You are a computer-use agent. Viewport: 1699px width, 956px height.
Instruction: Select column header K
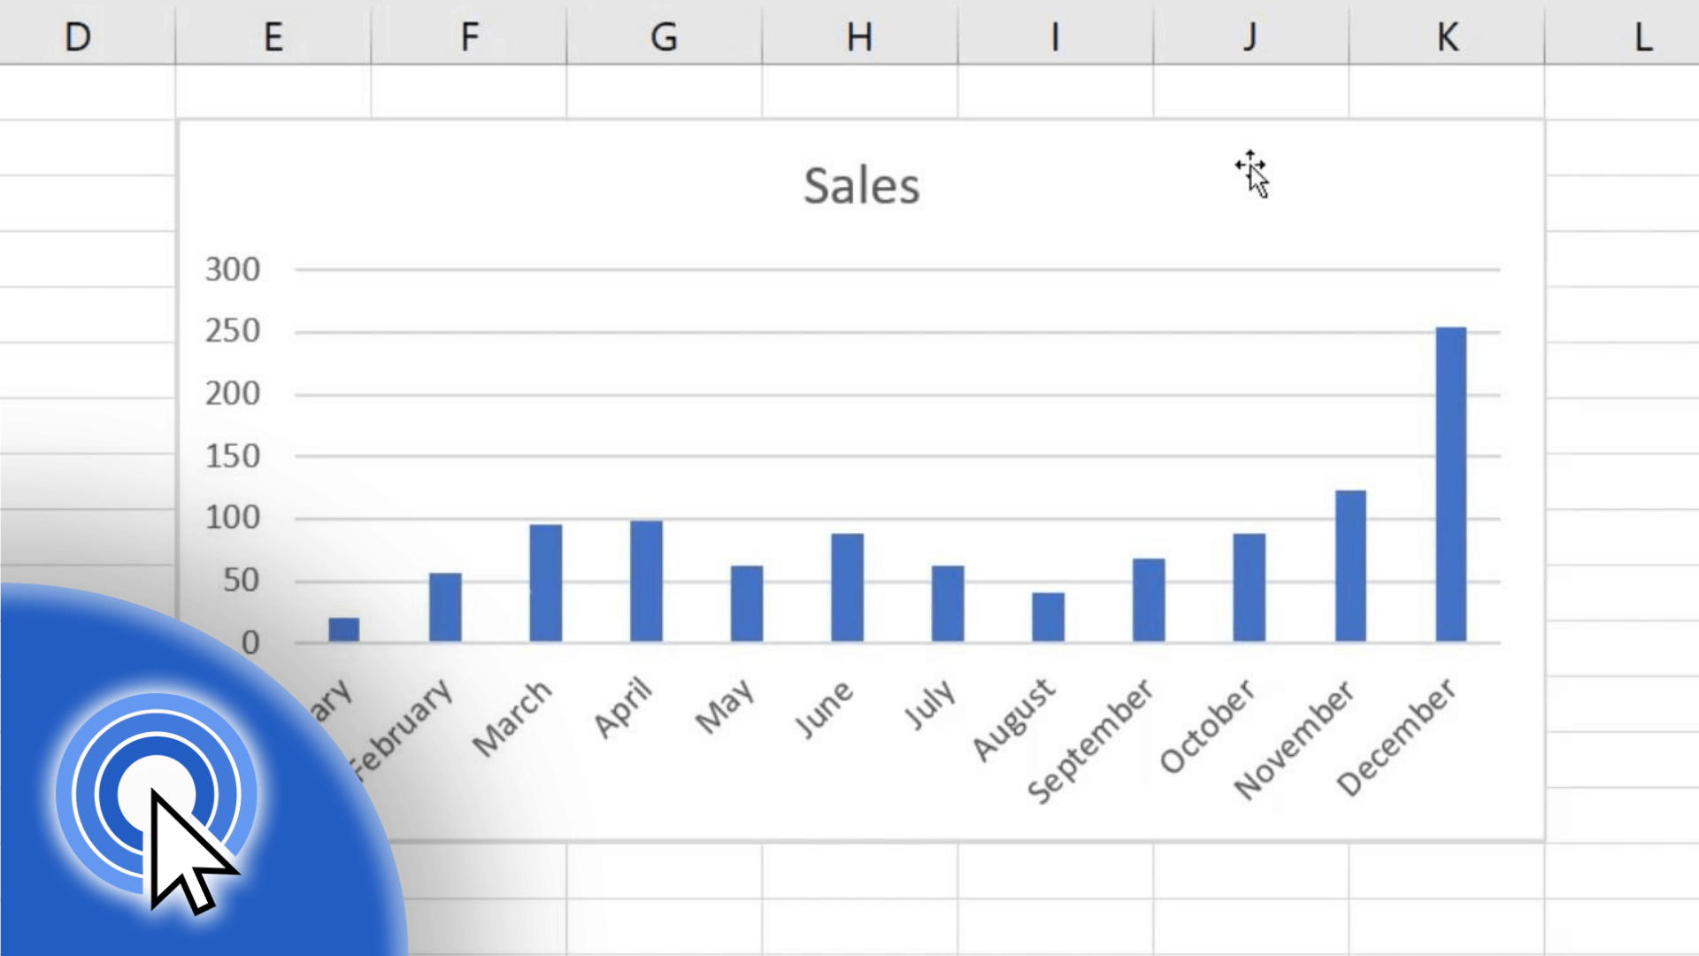(x=1447, y=37)
